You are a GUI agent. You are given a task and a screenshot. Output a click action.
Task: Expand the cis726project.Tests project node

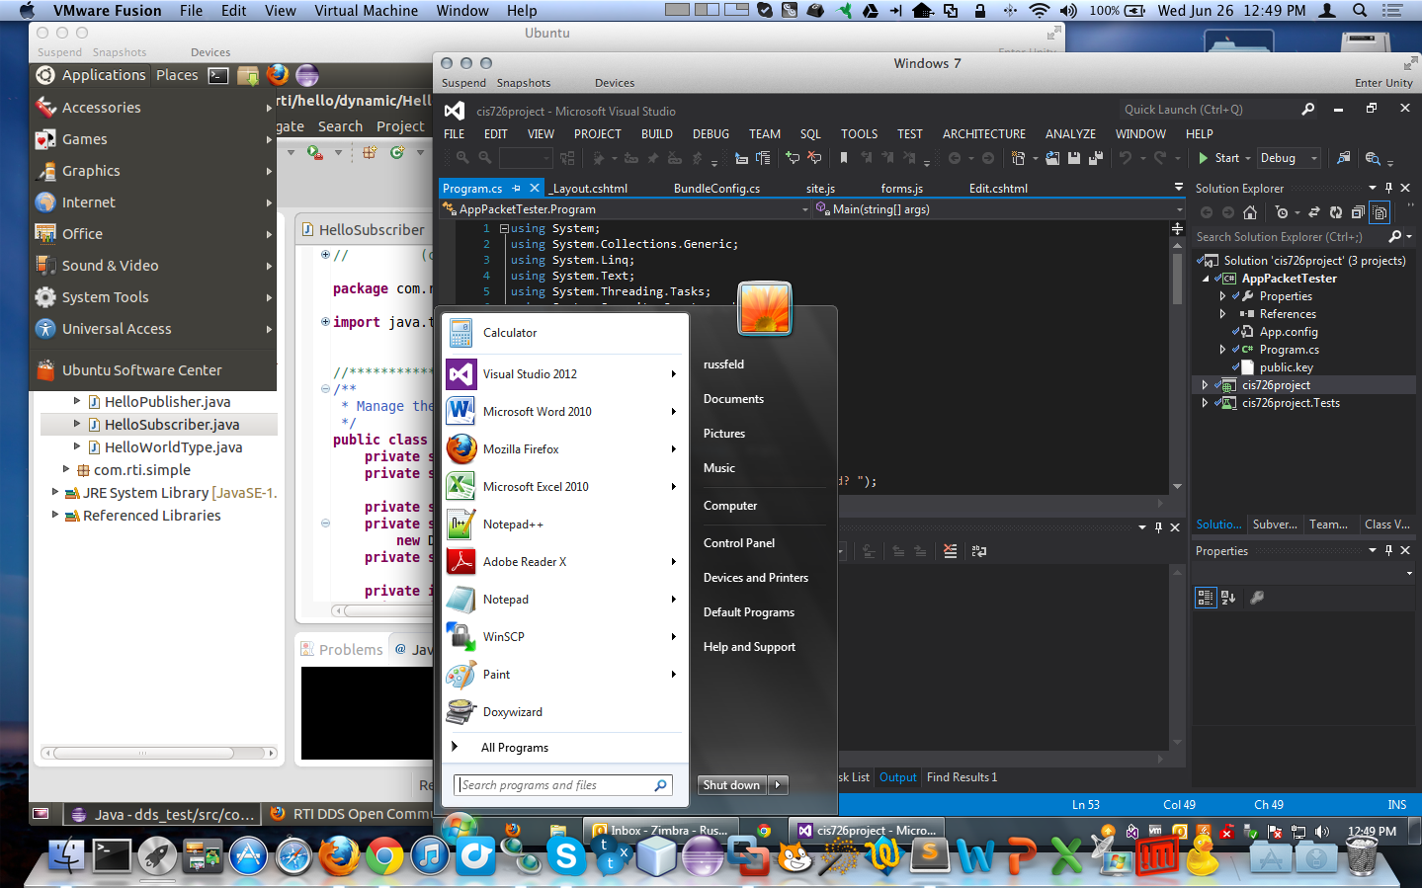[1205, 403]
